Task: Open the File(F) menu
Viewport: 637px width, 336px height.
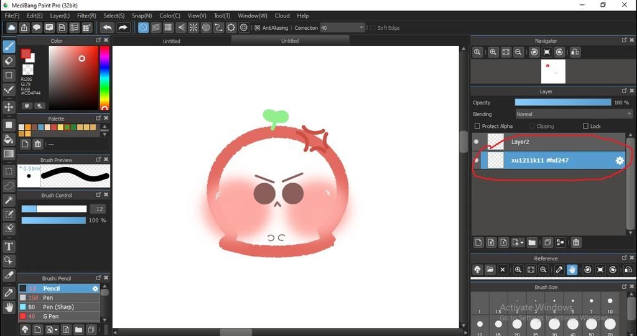Action: point(12,16)
